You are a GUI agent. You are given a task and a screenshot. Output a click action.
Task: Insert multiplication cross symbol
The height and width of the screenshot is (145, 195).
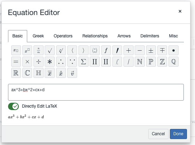point(27,61)
